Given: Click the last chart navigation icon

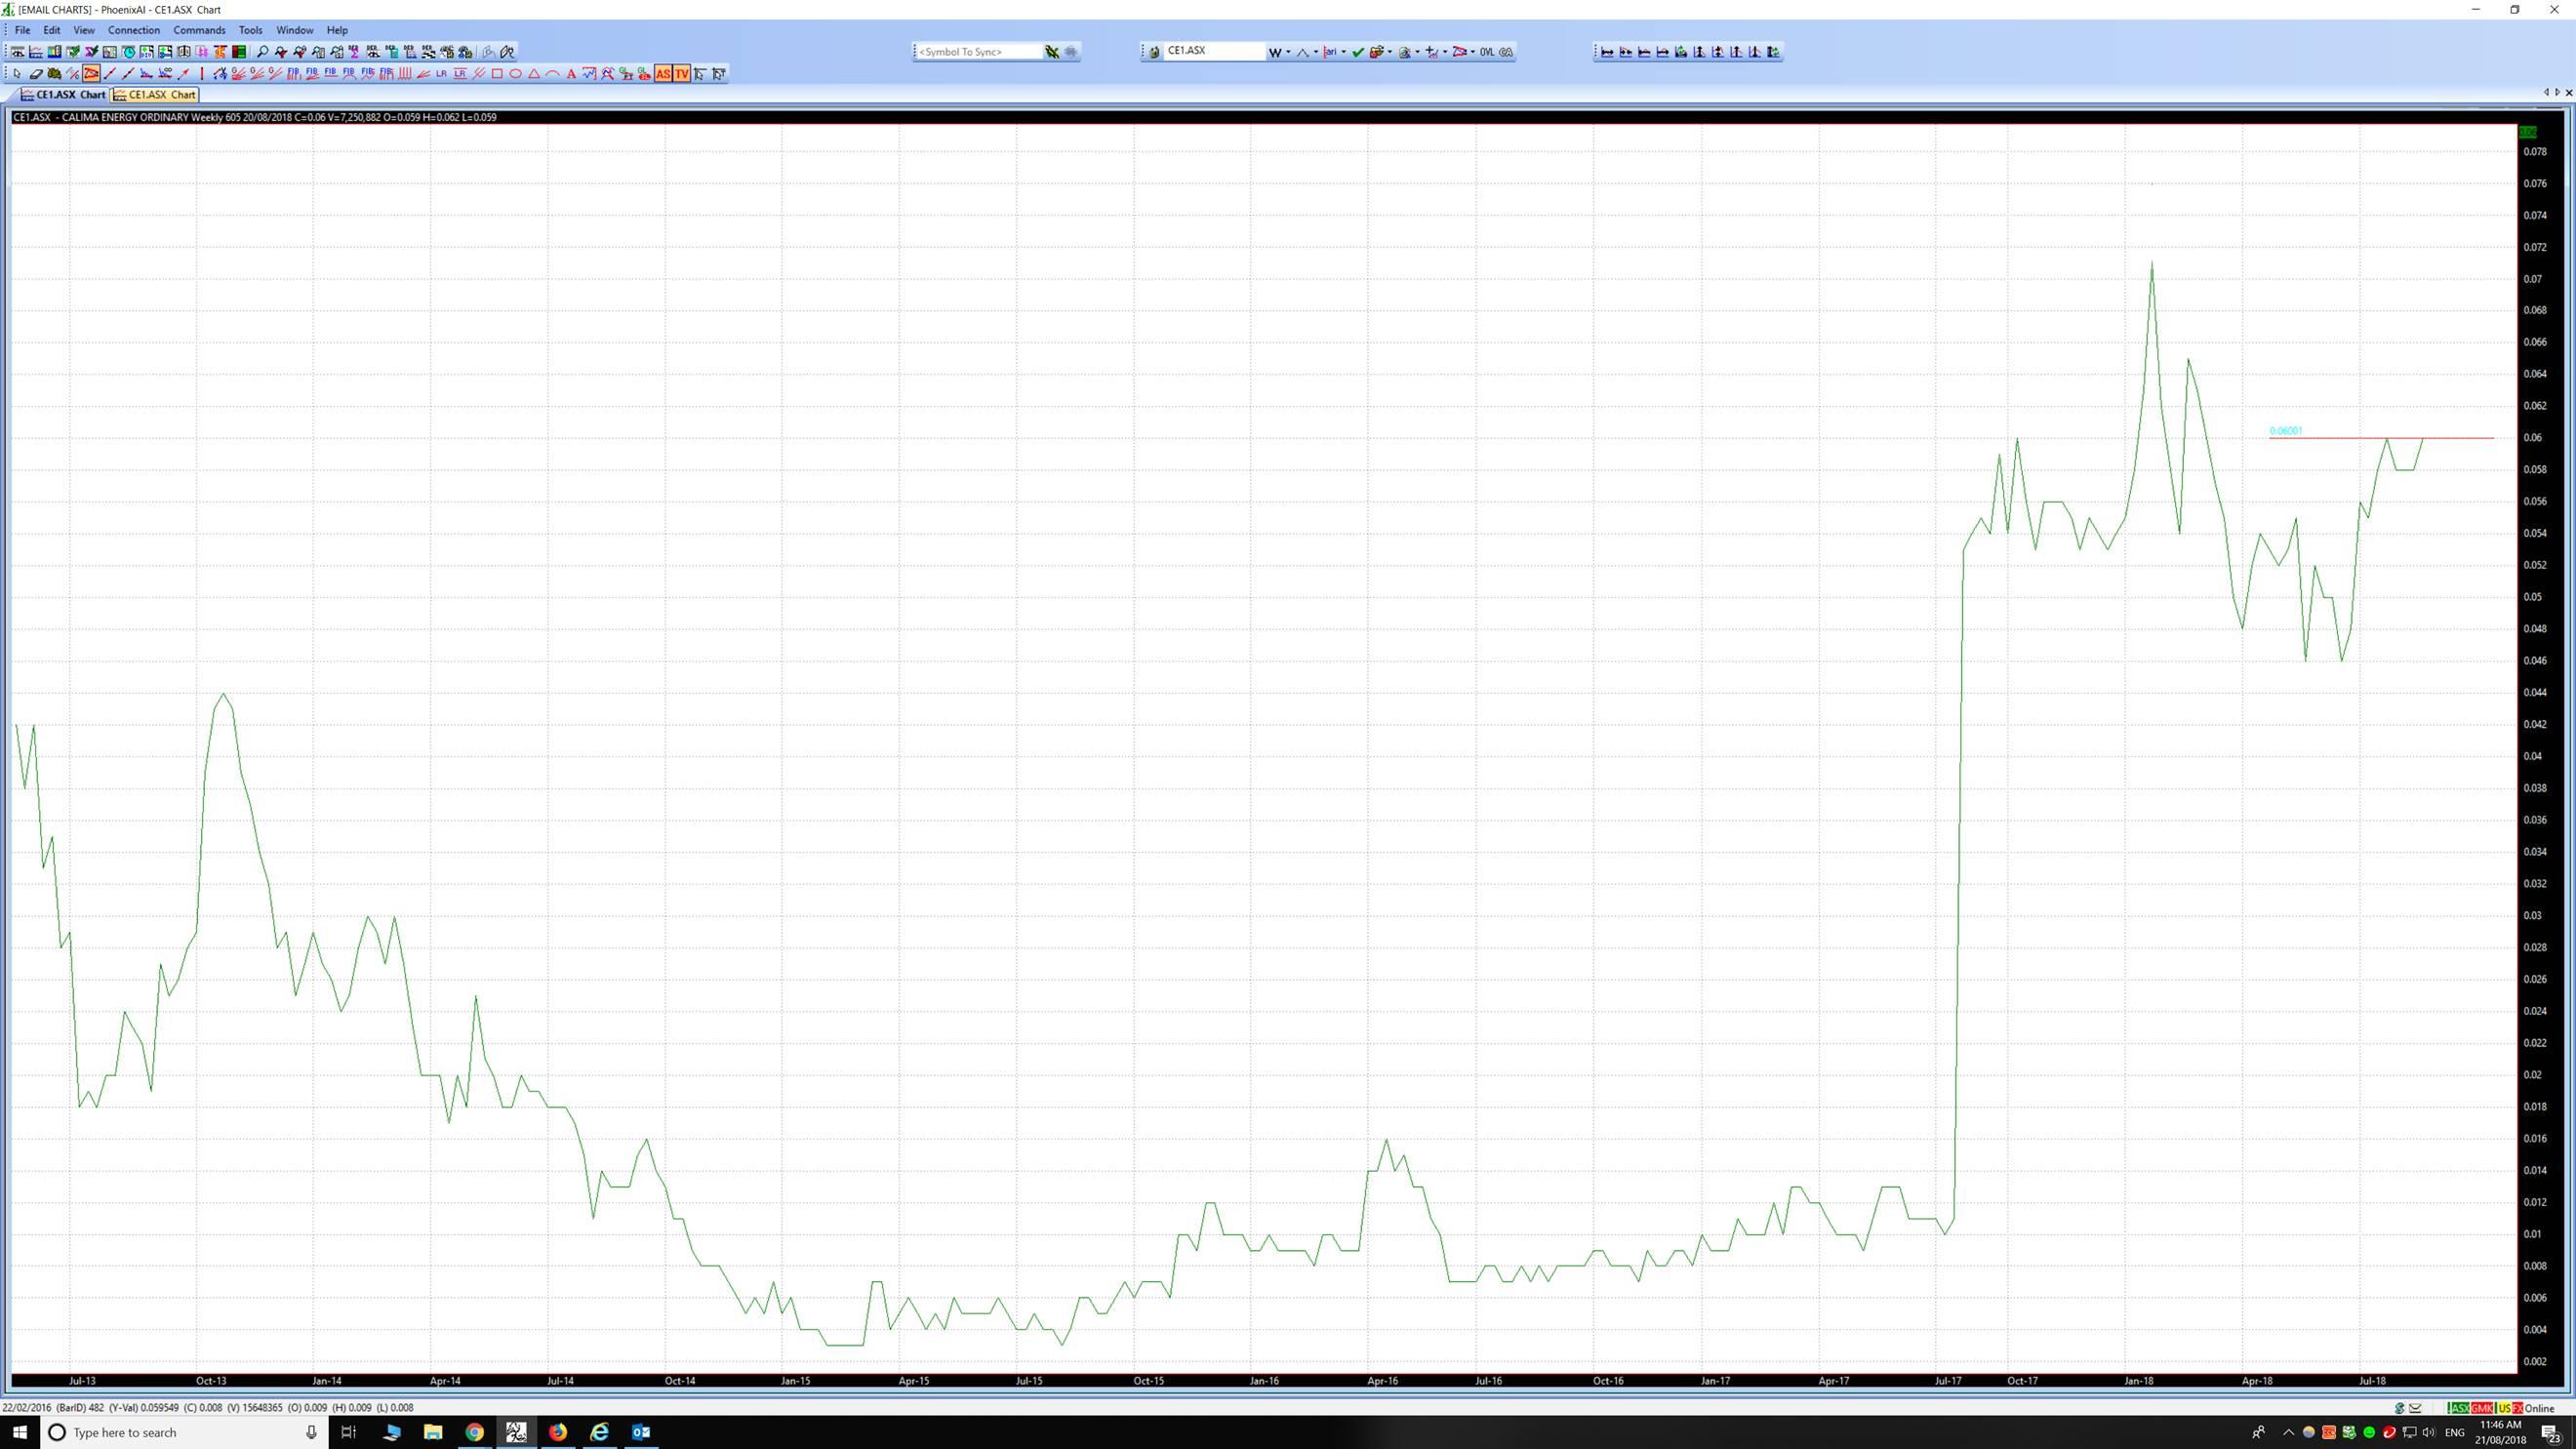Looking at the screenshot, I should 1774,52.
